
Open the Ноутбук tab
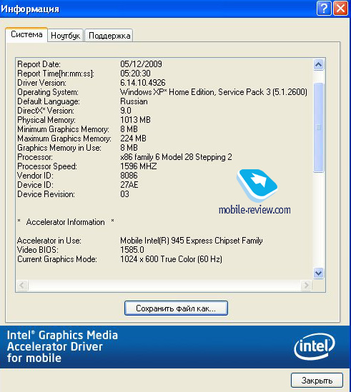(66, 36)
